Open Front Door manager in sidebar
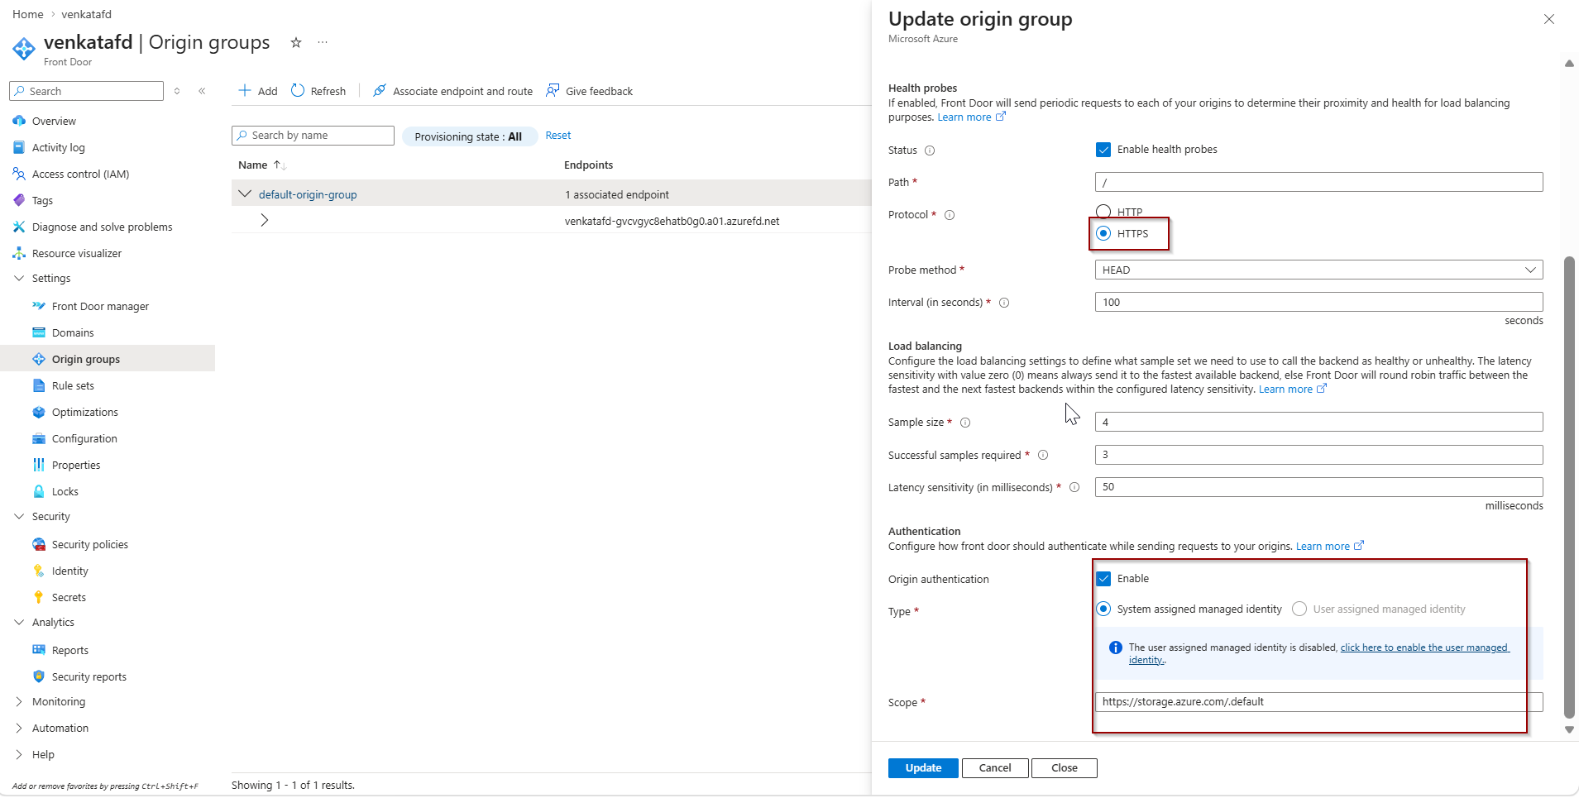The image size is (1579, 798). click(x=100, y=306)
